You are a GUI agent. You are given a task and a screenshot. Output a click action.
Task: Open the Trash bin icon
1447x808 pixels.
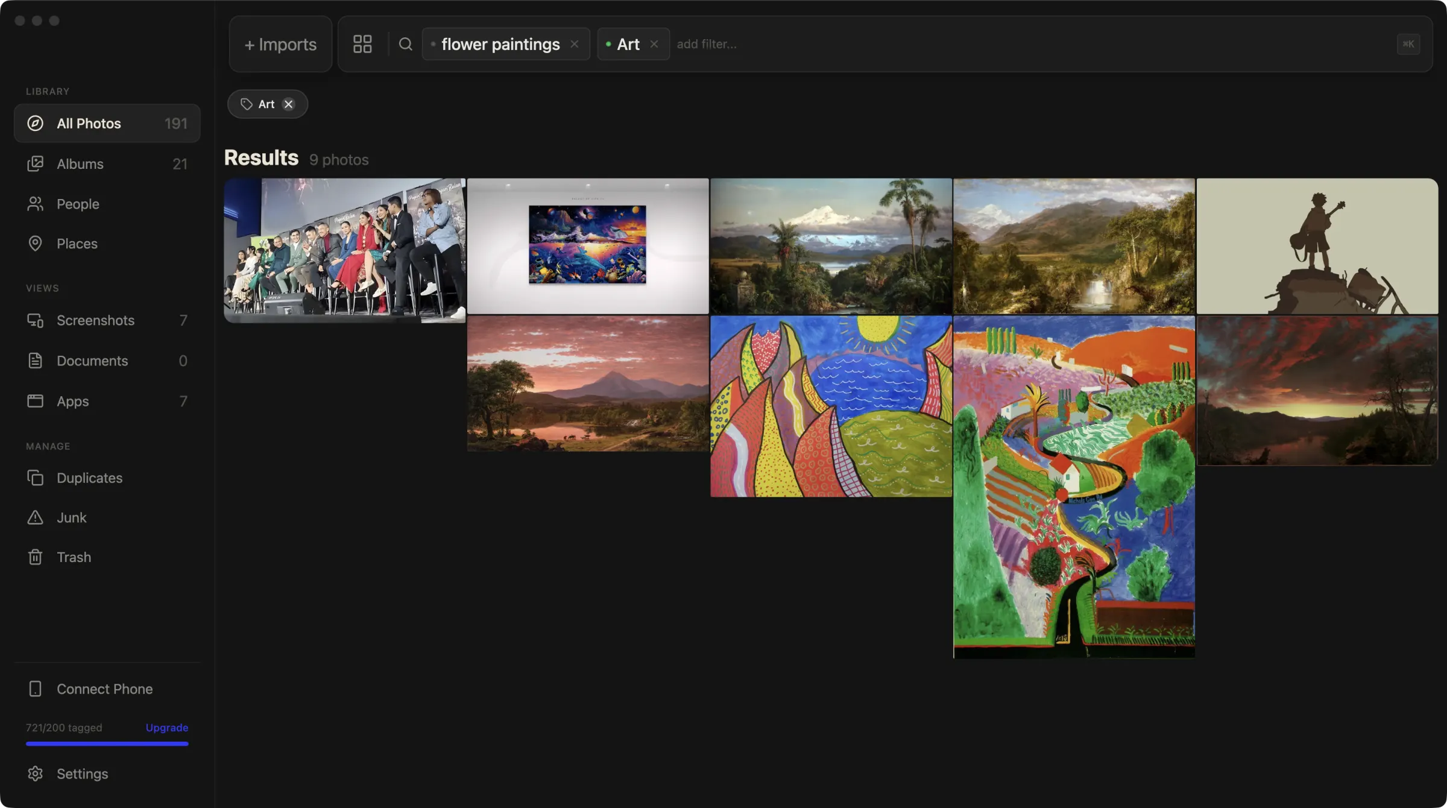[x=36, y=557]
